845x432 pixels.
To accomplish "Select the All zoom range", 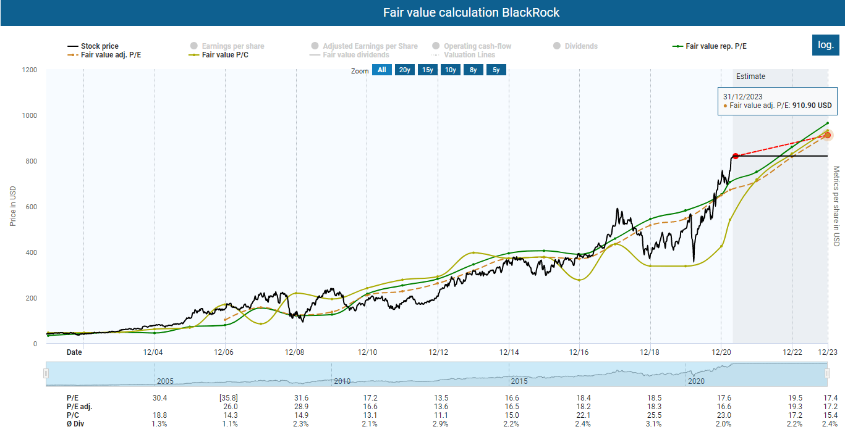I will click(x=382, y=70).
